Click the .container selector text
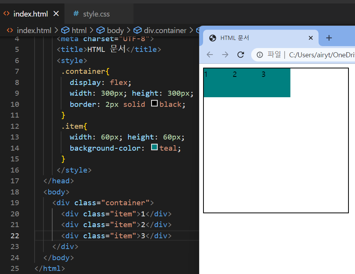The image size is (355, 274). tap(83, 71)
